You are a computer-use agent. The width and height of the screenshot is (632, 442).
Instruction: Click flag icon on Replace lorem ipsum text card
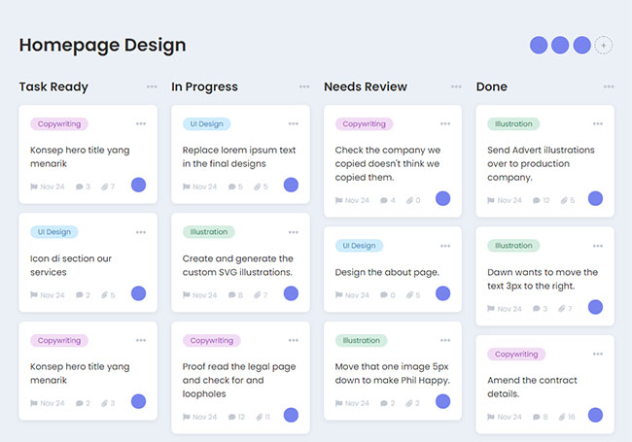pyautogui.click(x=187, y=187)
